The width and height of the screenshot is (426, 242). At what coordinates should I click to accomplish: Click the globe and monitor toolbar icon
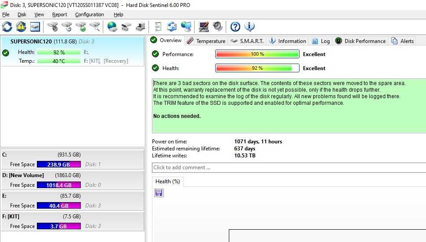coord(186,27)
